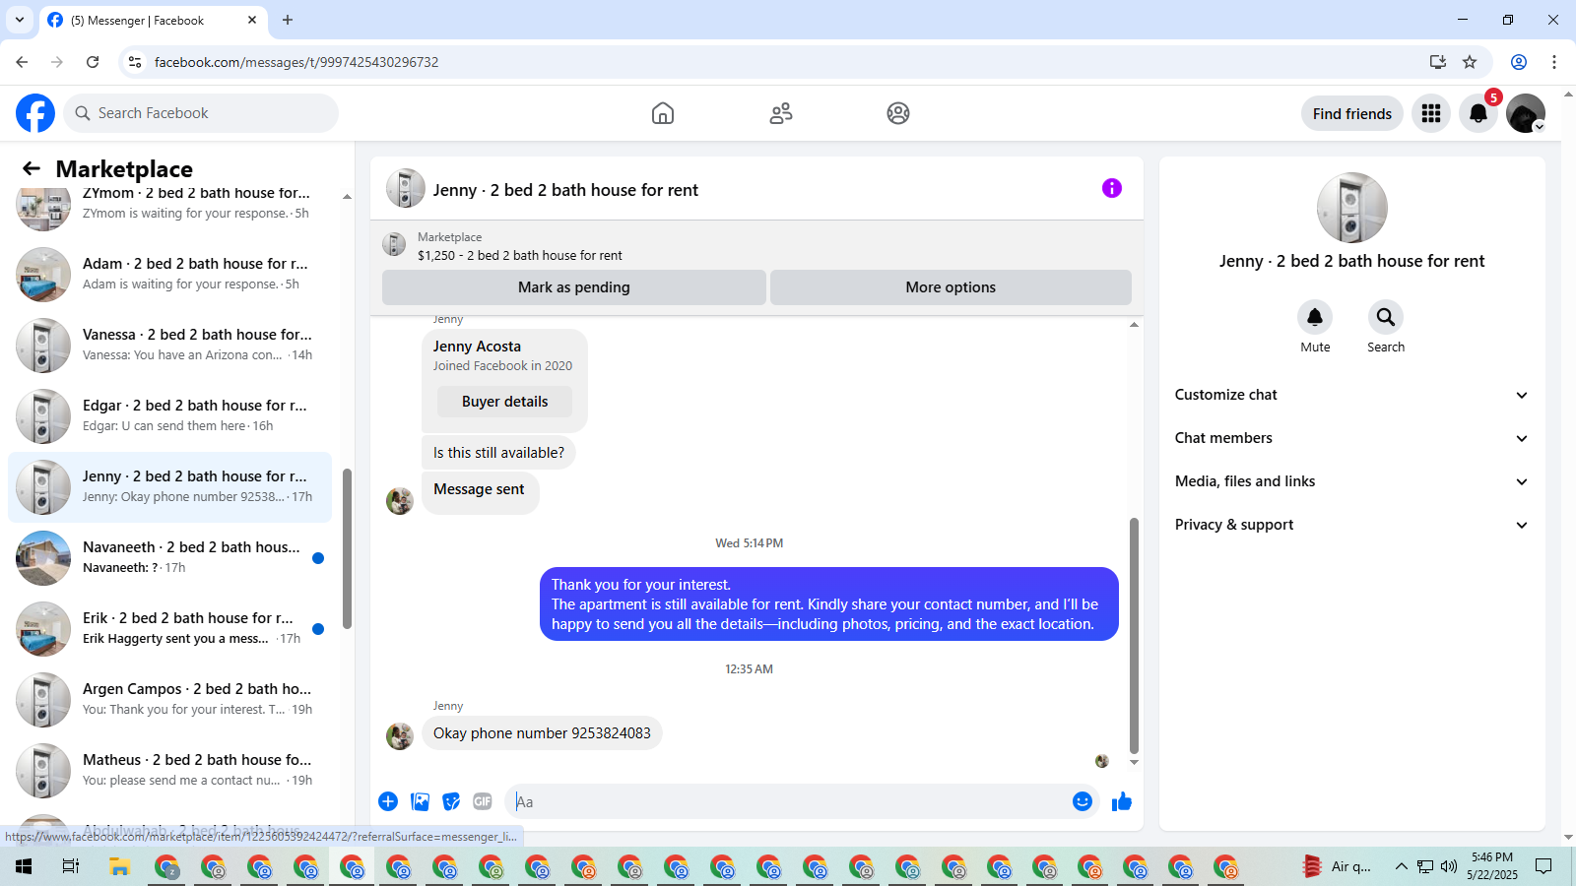
Task: Click More options button
Action: pos(951,287)
